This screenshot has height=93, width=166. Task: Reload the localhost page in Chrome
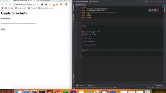tap(10, 4)
